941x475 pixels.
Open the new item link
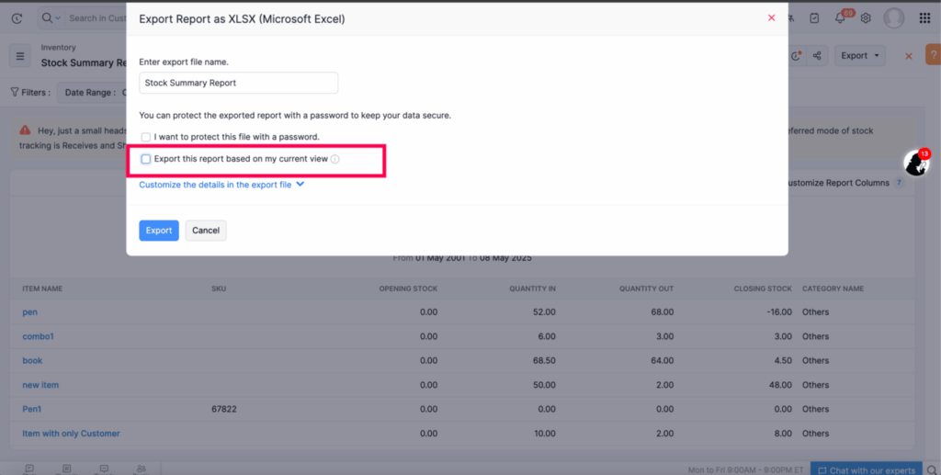[40, 385]
